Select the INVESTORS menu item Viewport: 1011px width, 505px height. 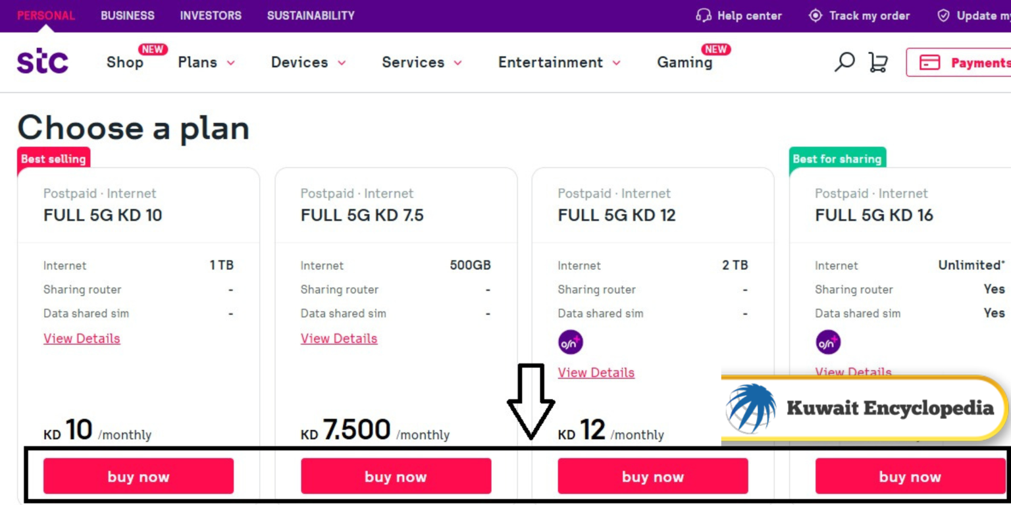click(210, 15)
